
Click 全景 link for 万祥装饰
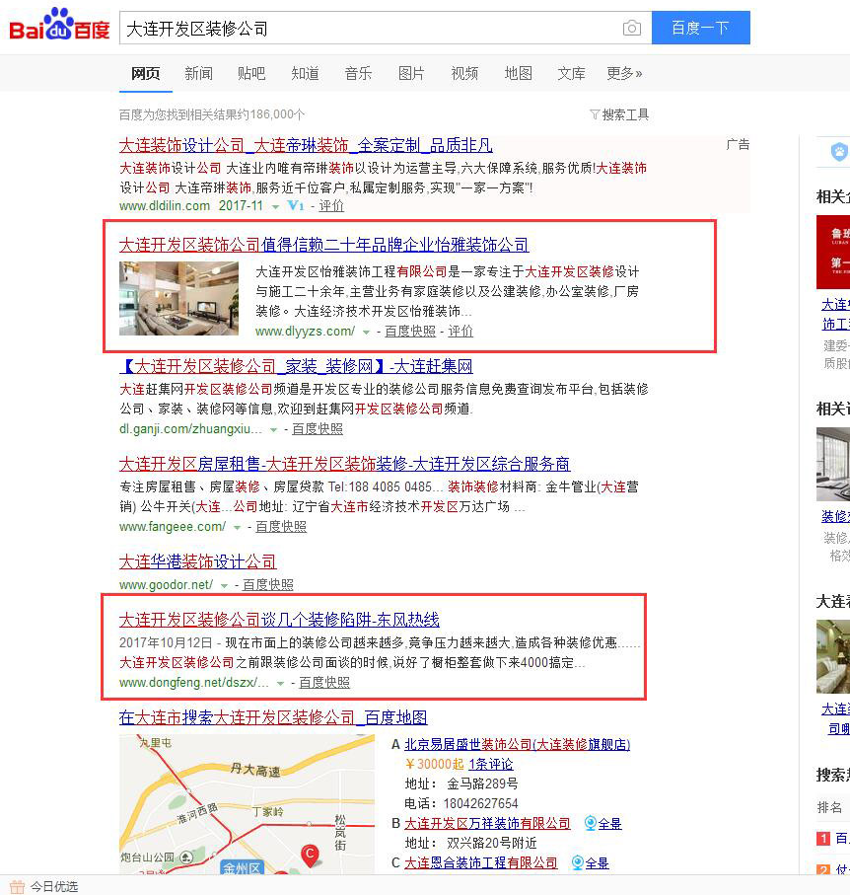[x=609, y=823]
